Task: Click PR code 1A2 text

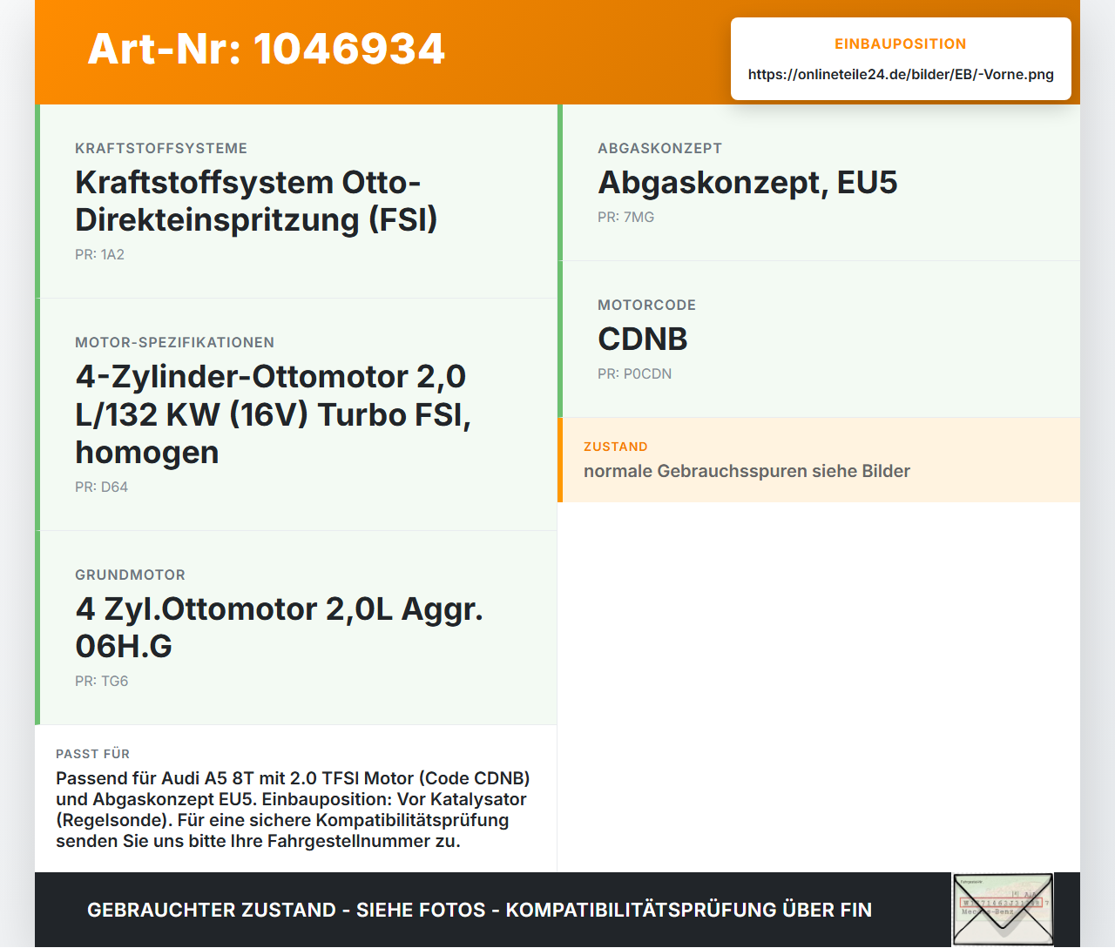Action: [99, 254]
